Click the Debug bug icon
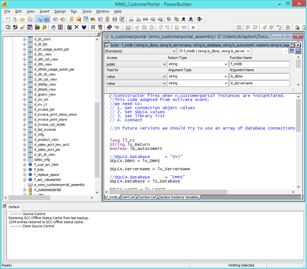Viewport: 307px width, 269px height. 169,19
